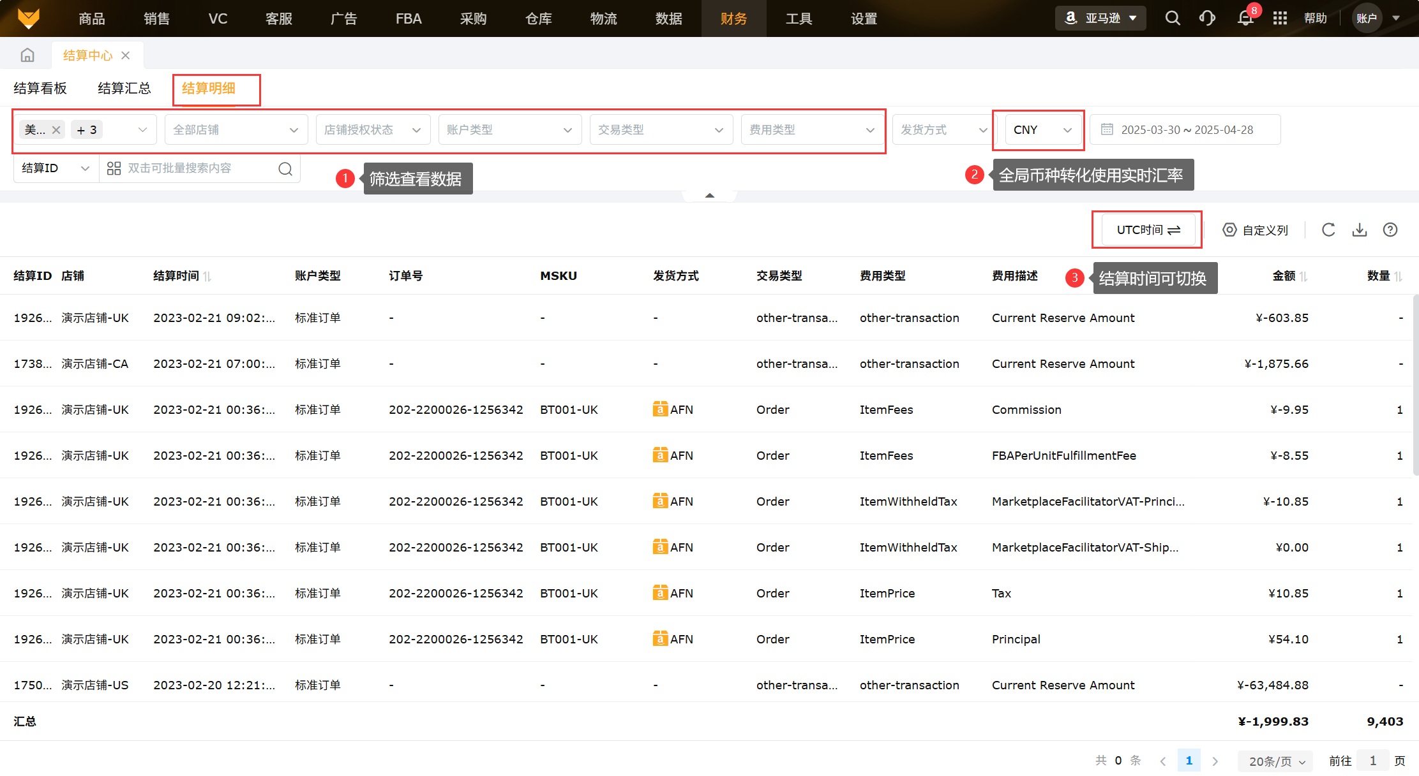The width and height of the screenshot is (1419, 776).
Task: Open the 20条/页 page size dropdown
Action: pos(1276,761)
